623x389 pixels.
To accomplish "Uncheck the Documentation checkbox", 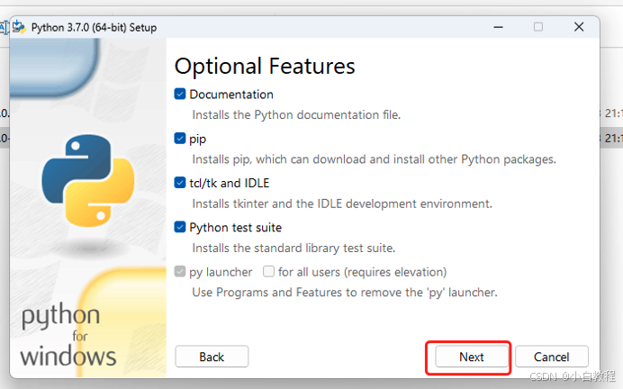I will pos(180,95).
